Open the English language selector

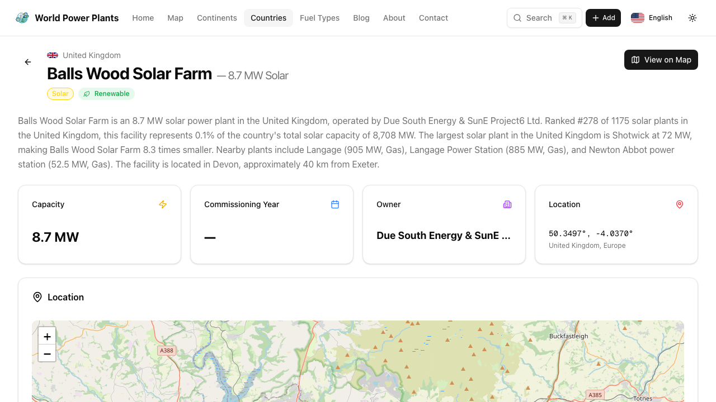click(652, 17)
